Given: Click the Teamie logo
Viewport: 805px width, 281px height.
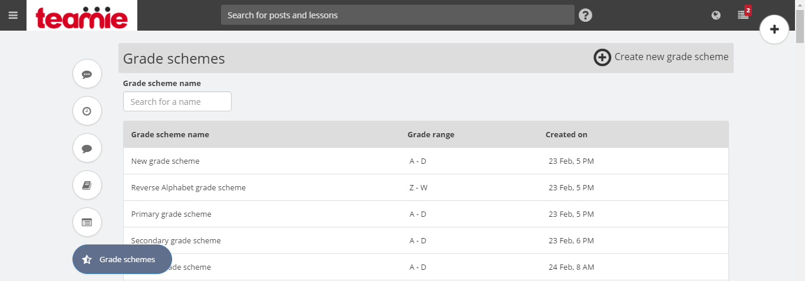Looking at the screenshot, I should 82,15.
